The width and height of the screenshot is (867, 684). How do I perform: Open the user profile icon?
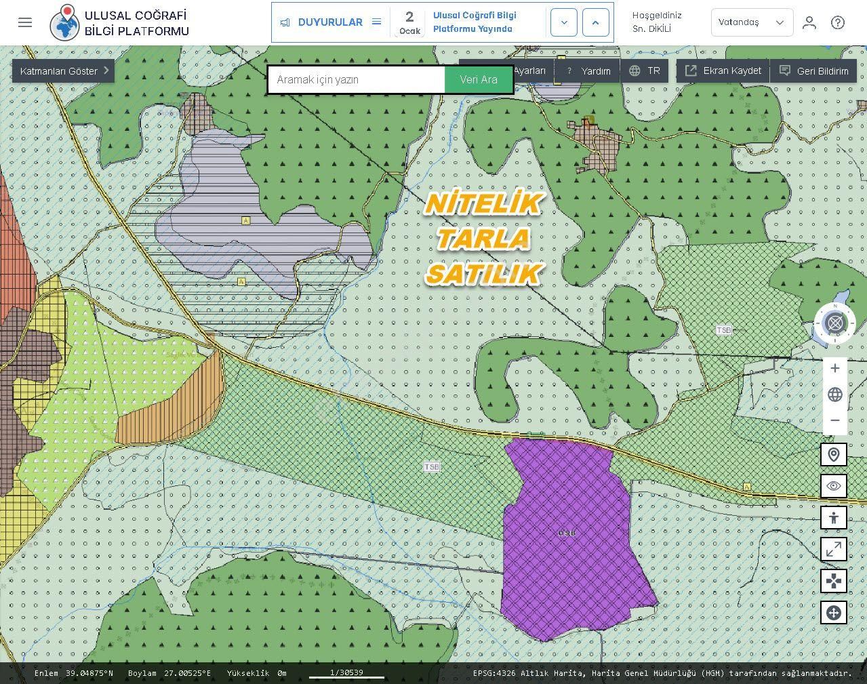(809, 22)
